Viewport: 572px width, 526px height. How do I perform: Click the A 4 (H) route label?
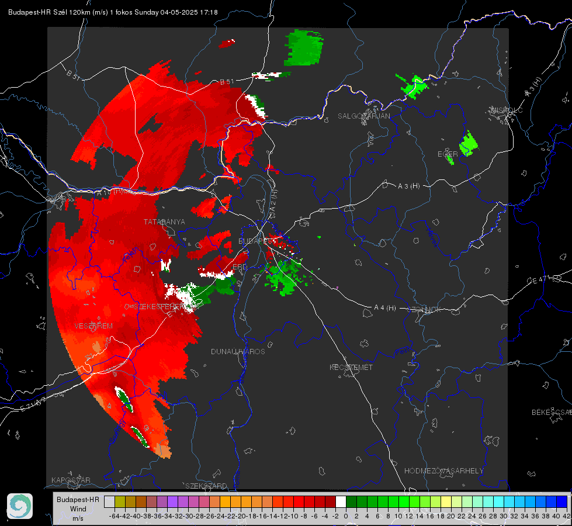(x=385, y=308)
